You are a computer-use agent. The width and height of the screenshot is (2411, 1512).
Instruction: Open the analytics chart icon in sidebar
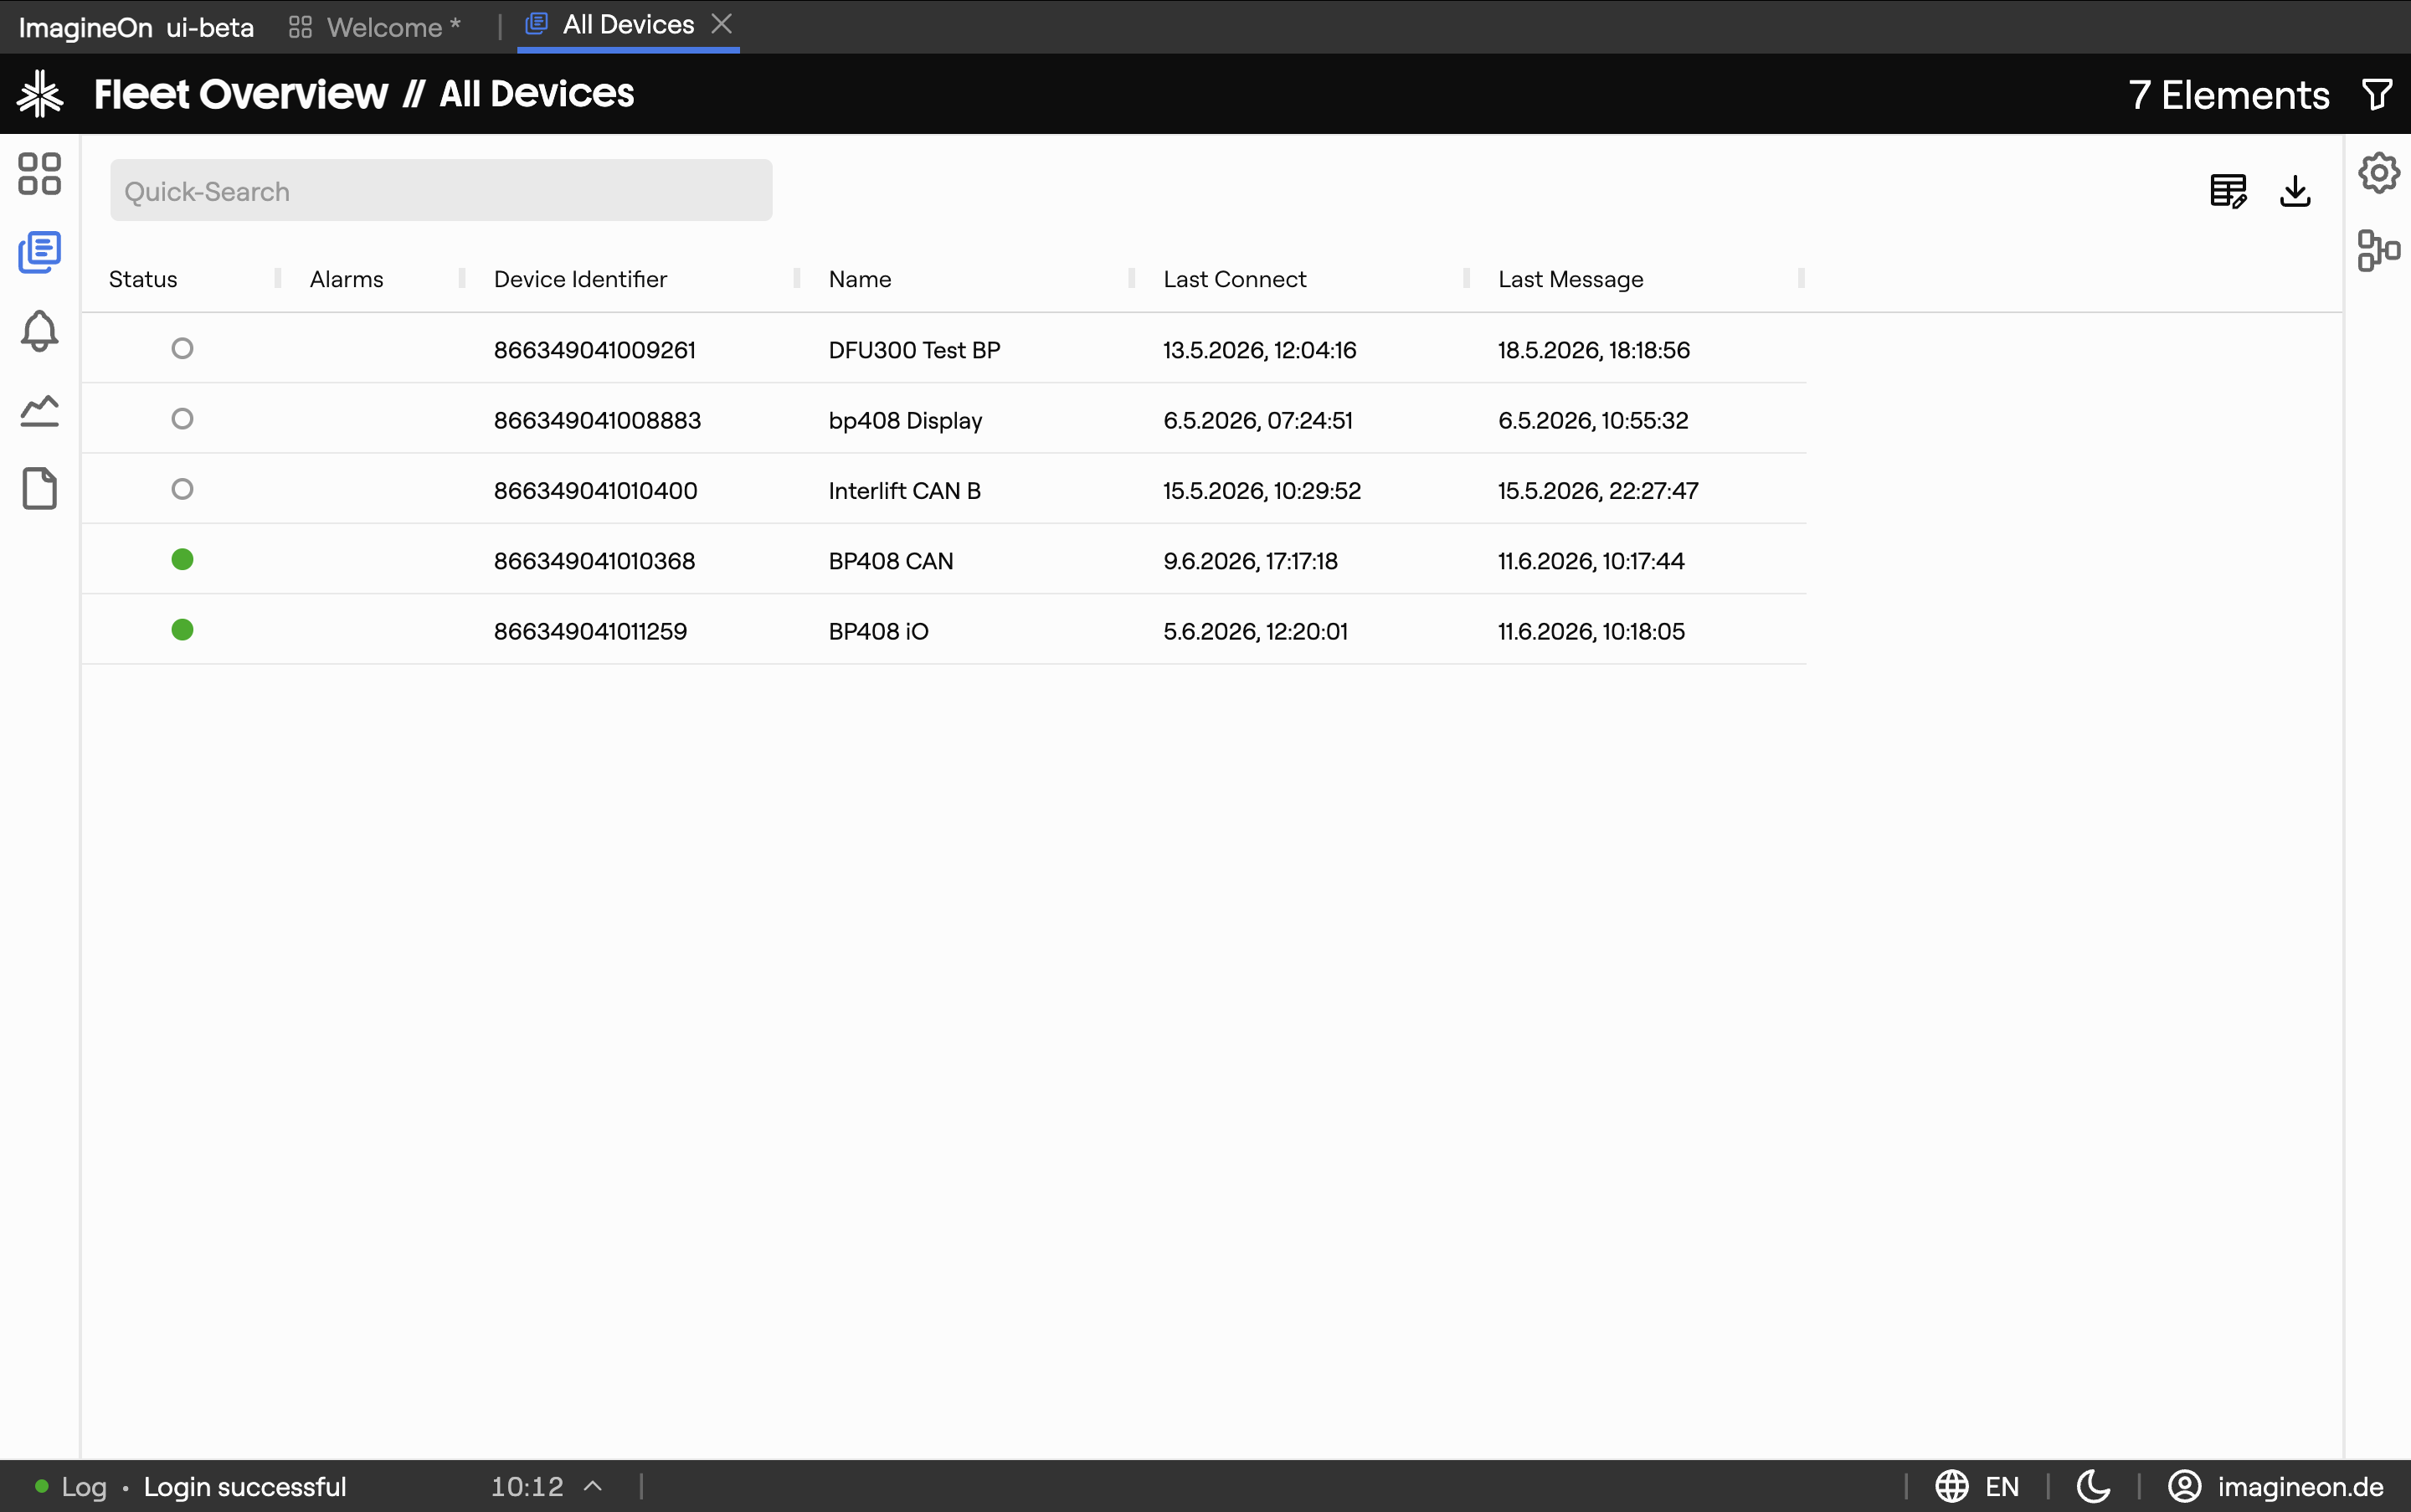point(40,410)
